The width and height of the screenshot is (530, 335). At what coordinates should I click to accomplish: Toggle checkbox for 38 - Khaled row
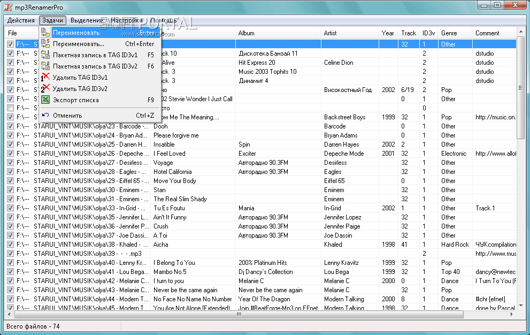pos(11,245)
